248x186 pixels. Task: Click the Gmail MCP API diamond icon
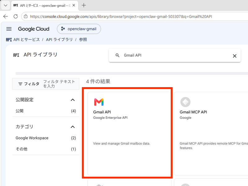[185, 102]
